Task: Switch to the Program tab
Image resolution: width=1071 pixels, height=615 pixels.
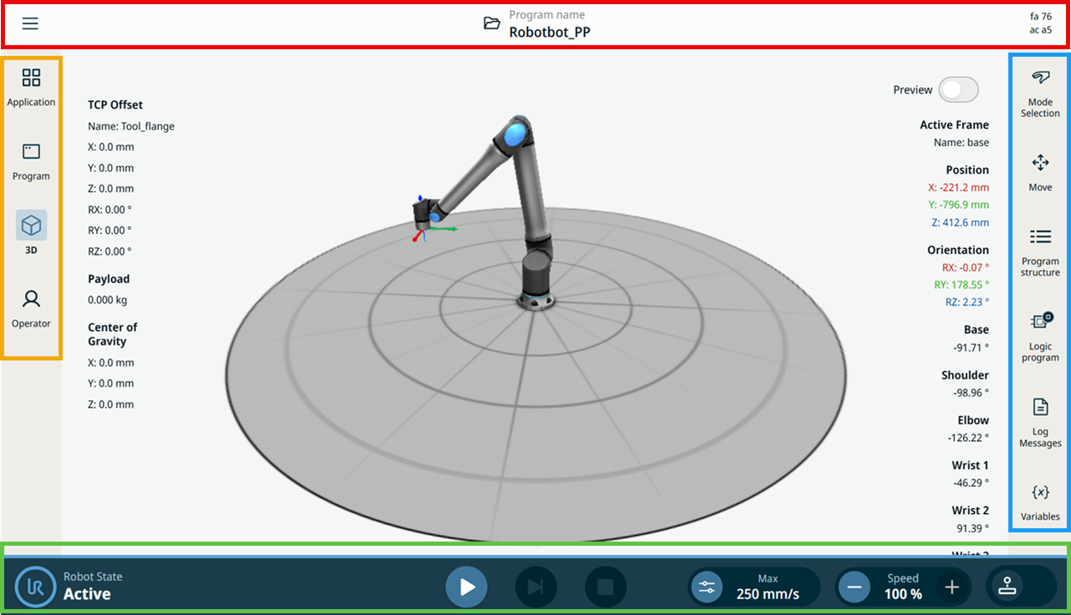Action: 31,162
